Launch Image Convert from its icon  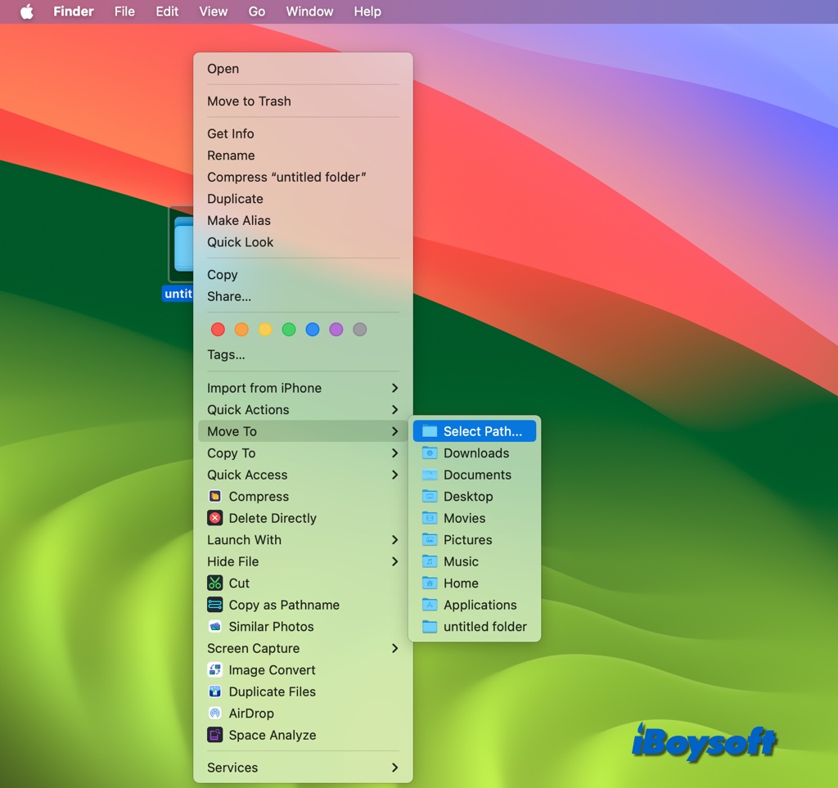(x=214, y=669)
